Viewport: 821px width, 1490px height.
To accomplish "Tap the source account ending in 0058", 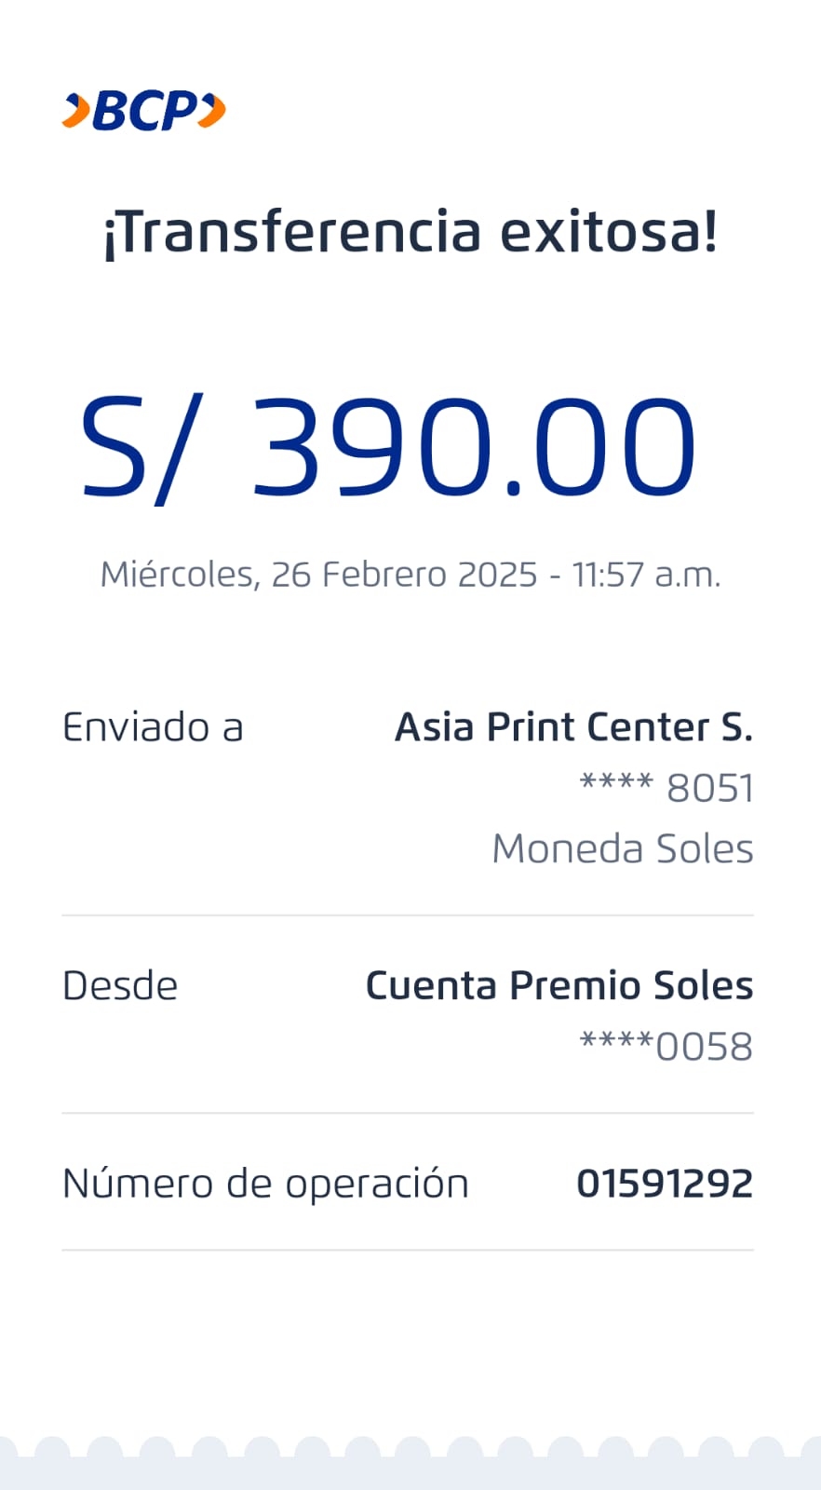I will (666, 1046).
